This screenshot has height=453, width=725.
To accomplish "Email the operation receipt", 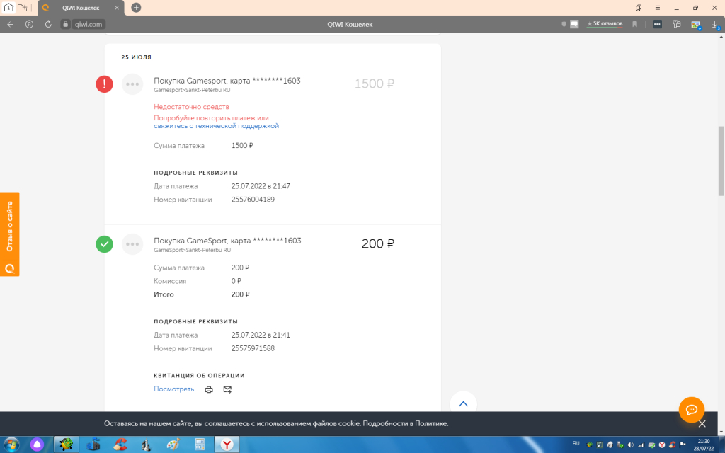I will (227, 390).
